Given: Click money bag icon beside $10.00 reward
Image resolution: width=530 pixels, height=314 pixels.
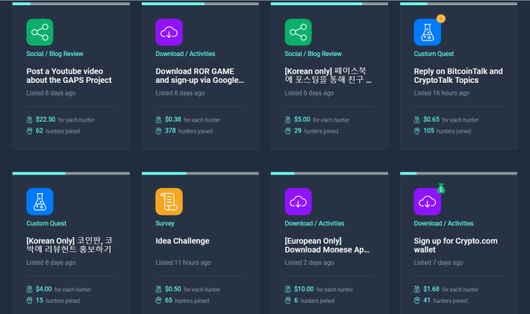Looking at the screenshot, I should tap(287, 289).
